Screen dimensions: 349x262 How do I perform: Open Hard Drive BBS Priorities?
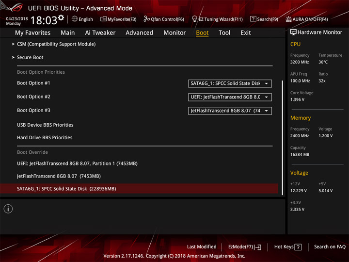pos(45,137)
